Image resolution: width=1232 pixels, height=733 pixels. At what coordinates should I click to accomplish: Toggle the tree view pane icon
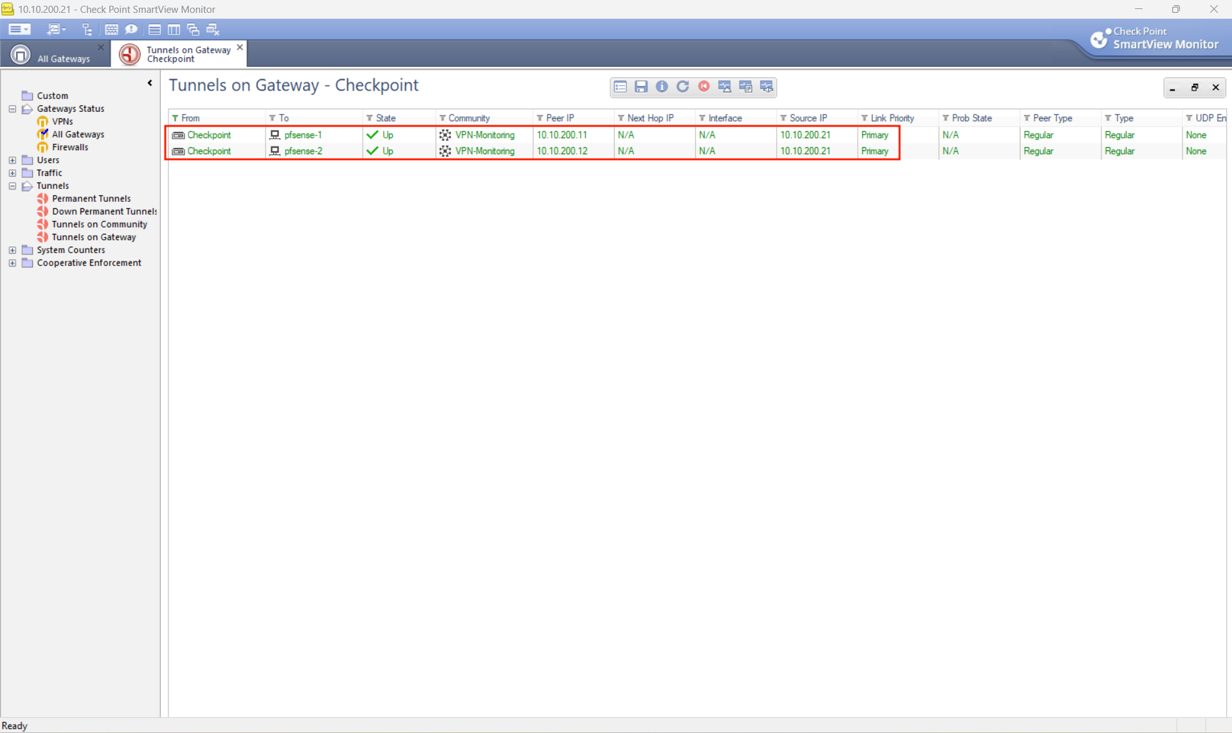click(x=87, y=30)
